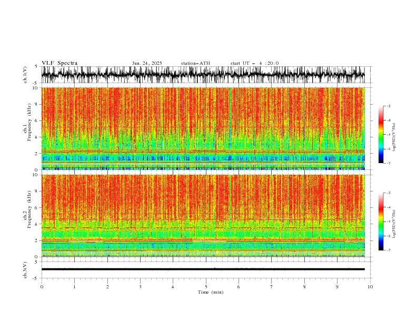Viewport: 417px width, 322px height.
Task: Click the ch.1 PSD color scale bar
Action: click(x=381, y=135)
